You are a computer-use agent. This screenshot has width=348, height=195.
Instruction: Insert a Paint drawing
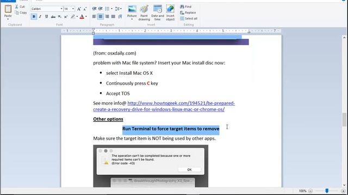coord(144,13)
